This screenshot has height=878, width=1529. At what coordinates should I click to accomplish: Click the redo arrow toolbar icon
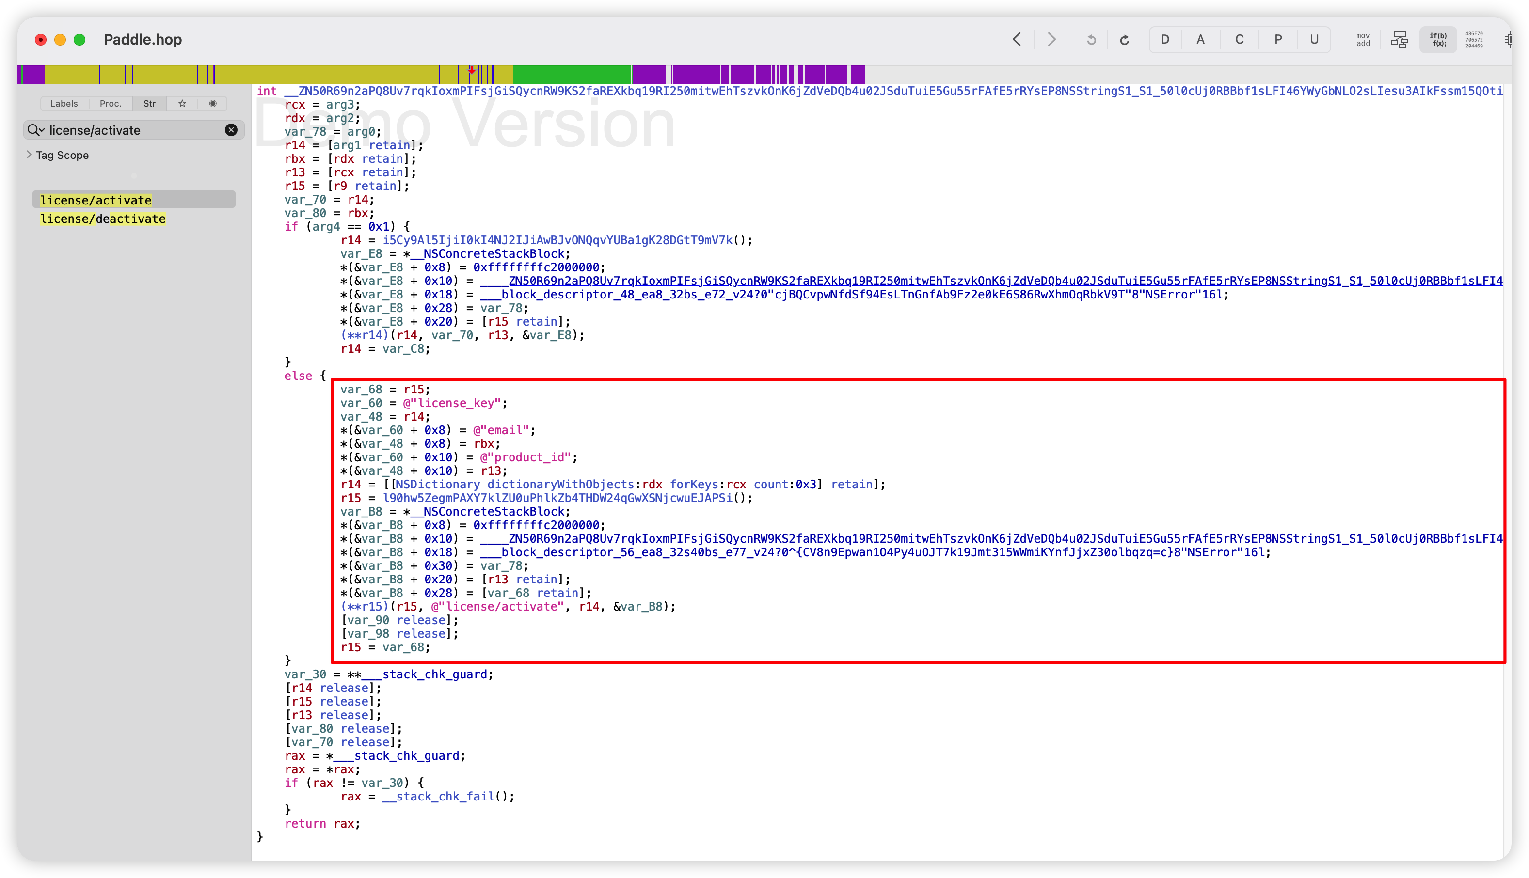coord(1124,40)
